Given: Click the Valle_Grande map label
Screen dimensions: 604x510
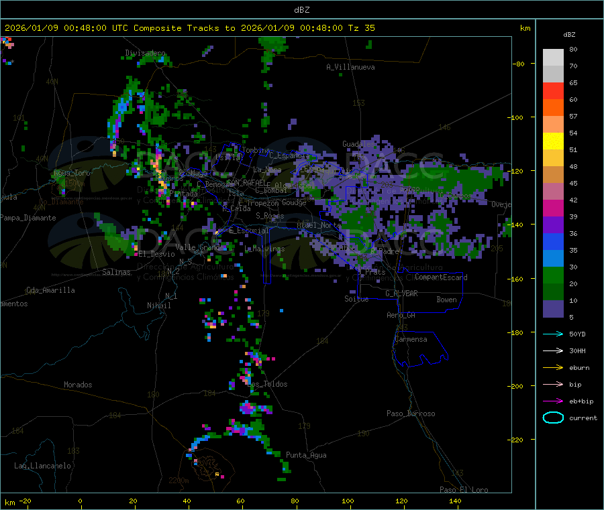Looking at the screenshot, I should tap(198, 247).
